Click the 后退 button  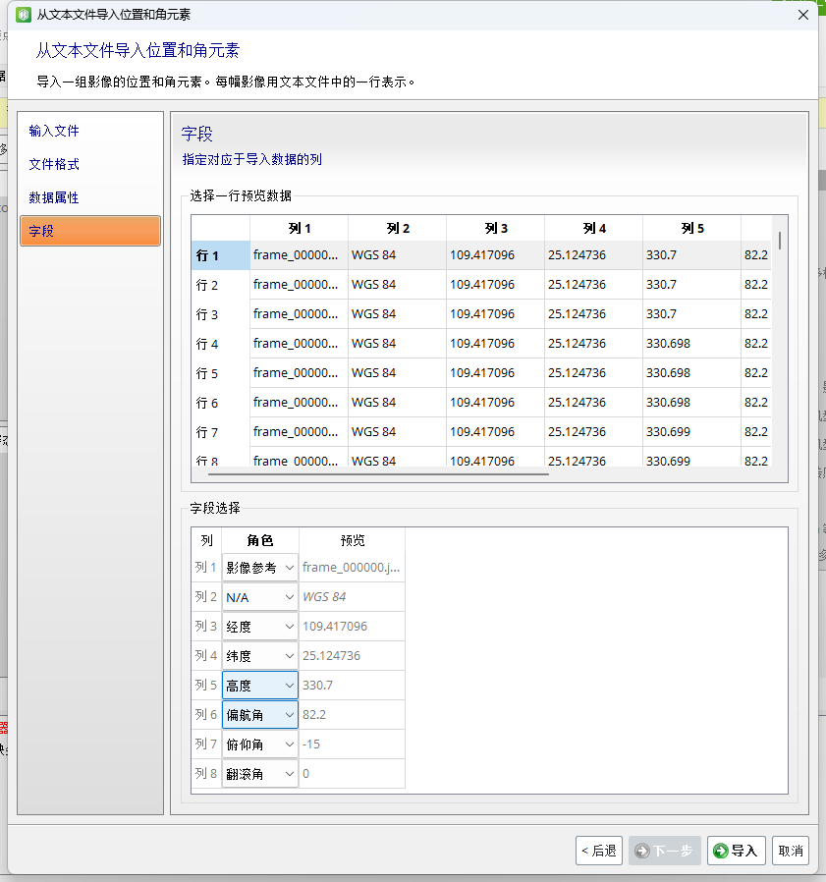[x=599, y=851]
